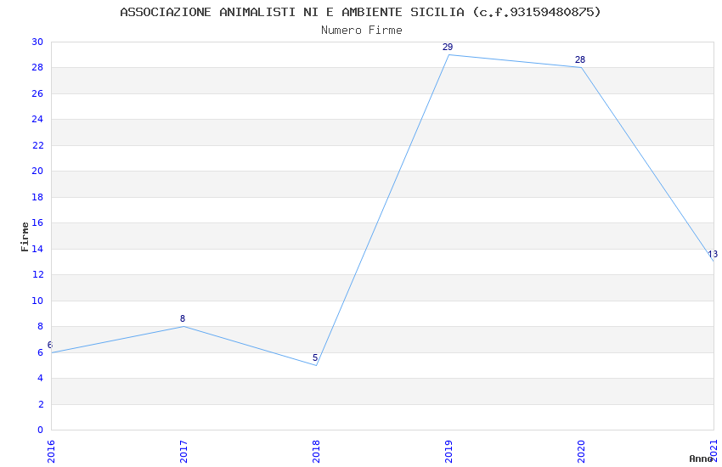Click the y-axis tick value 10

[37, 301]
